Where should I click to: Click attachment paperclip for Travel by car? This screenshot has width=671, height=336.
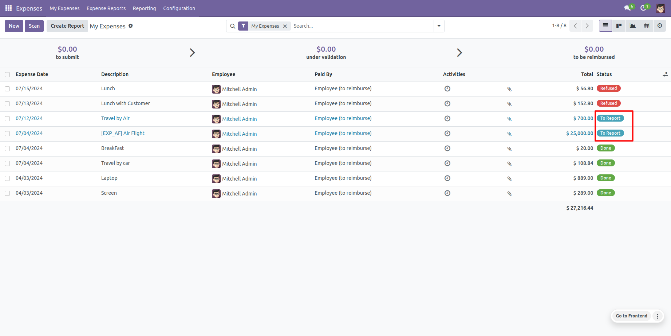click(x=509, y=164)
